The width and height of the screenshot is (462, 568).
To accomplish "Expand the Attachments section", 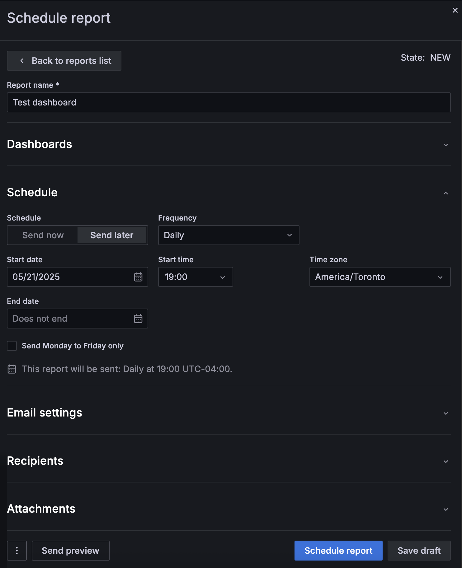I will [x=445, y=509].
